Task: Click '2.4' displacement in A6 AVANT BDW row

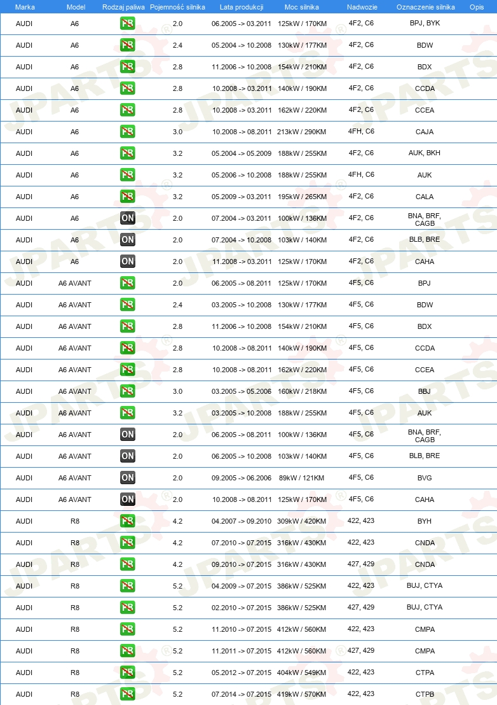Action: [178, 305]
